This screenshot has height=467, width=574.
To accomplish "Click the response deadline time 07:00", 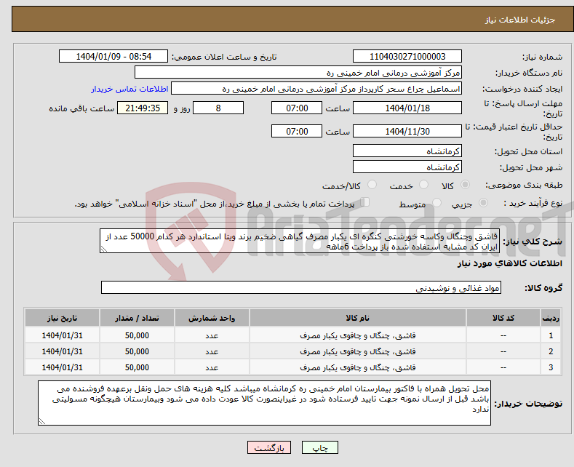I will 297,108.
